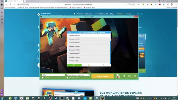Click the trash delete icon below the version list

(x=103, y=65)
